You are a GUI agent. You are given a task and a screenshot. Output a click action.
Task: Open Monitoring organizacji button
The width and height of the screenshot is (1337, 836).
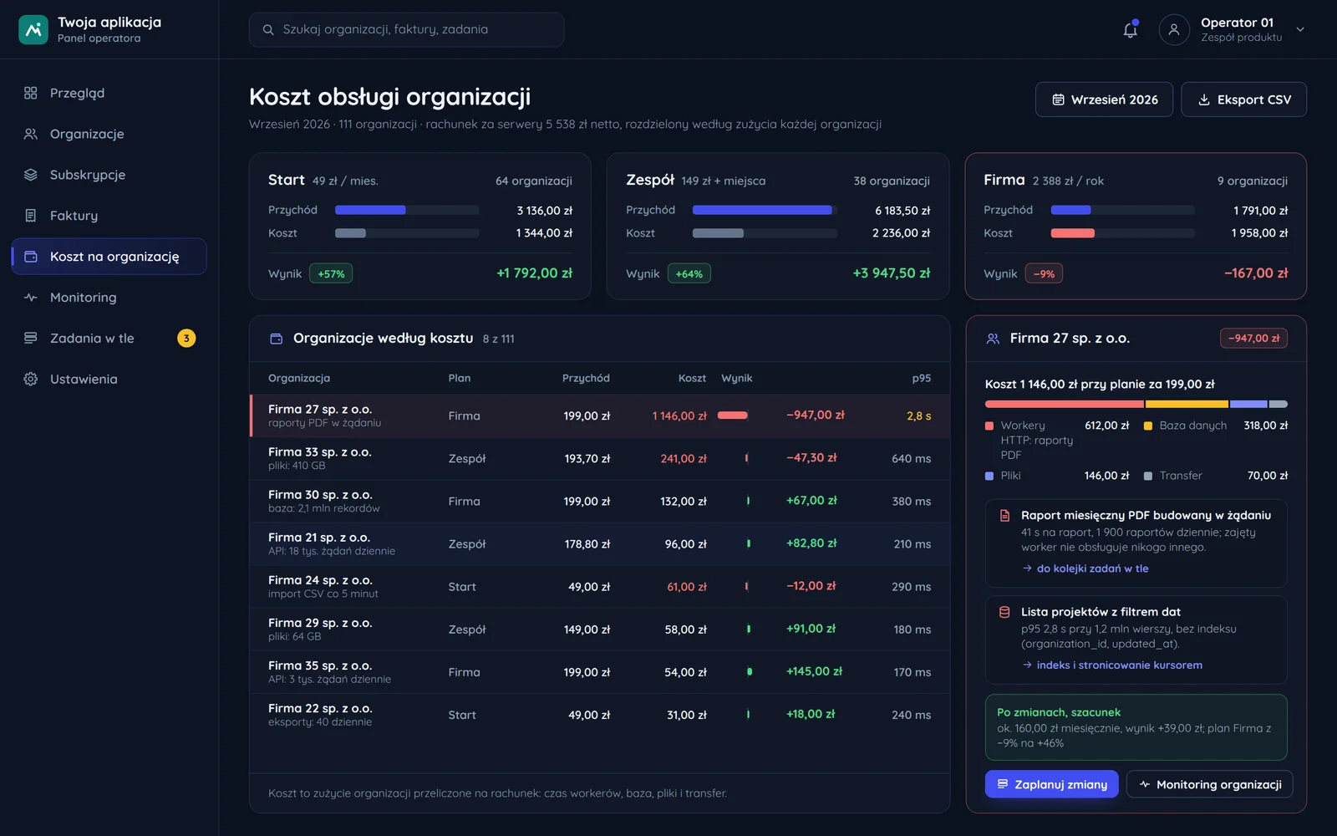click(x=1209, y=784)
